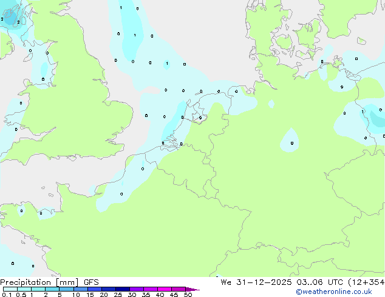Click the '[mm]' unit label
Screen dimensions: 385x297
pos(67,282)
